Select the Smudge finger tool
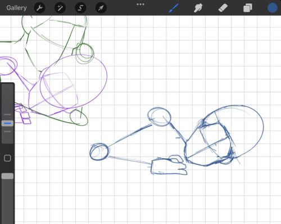This screenshot has height=224, width=281. [x=198, y=8]
